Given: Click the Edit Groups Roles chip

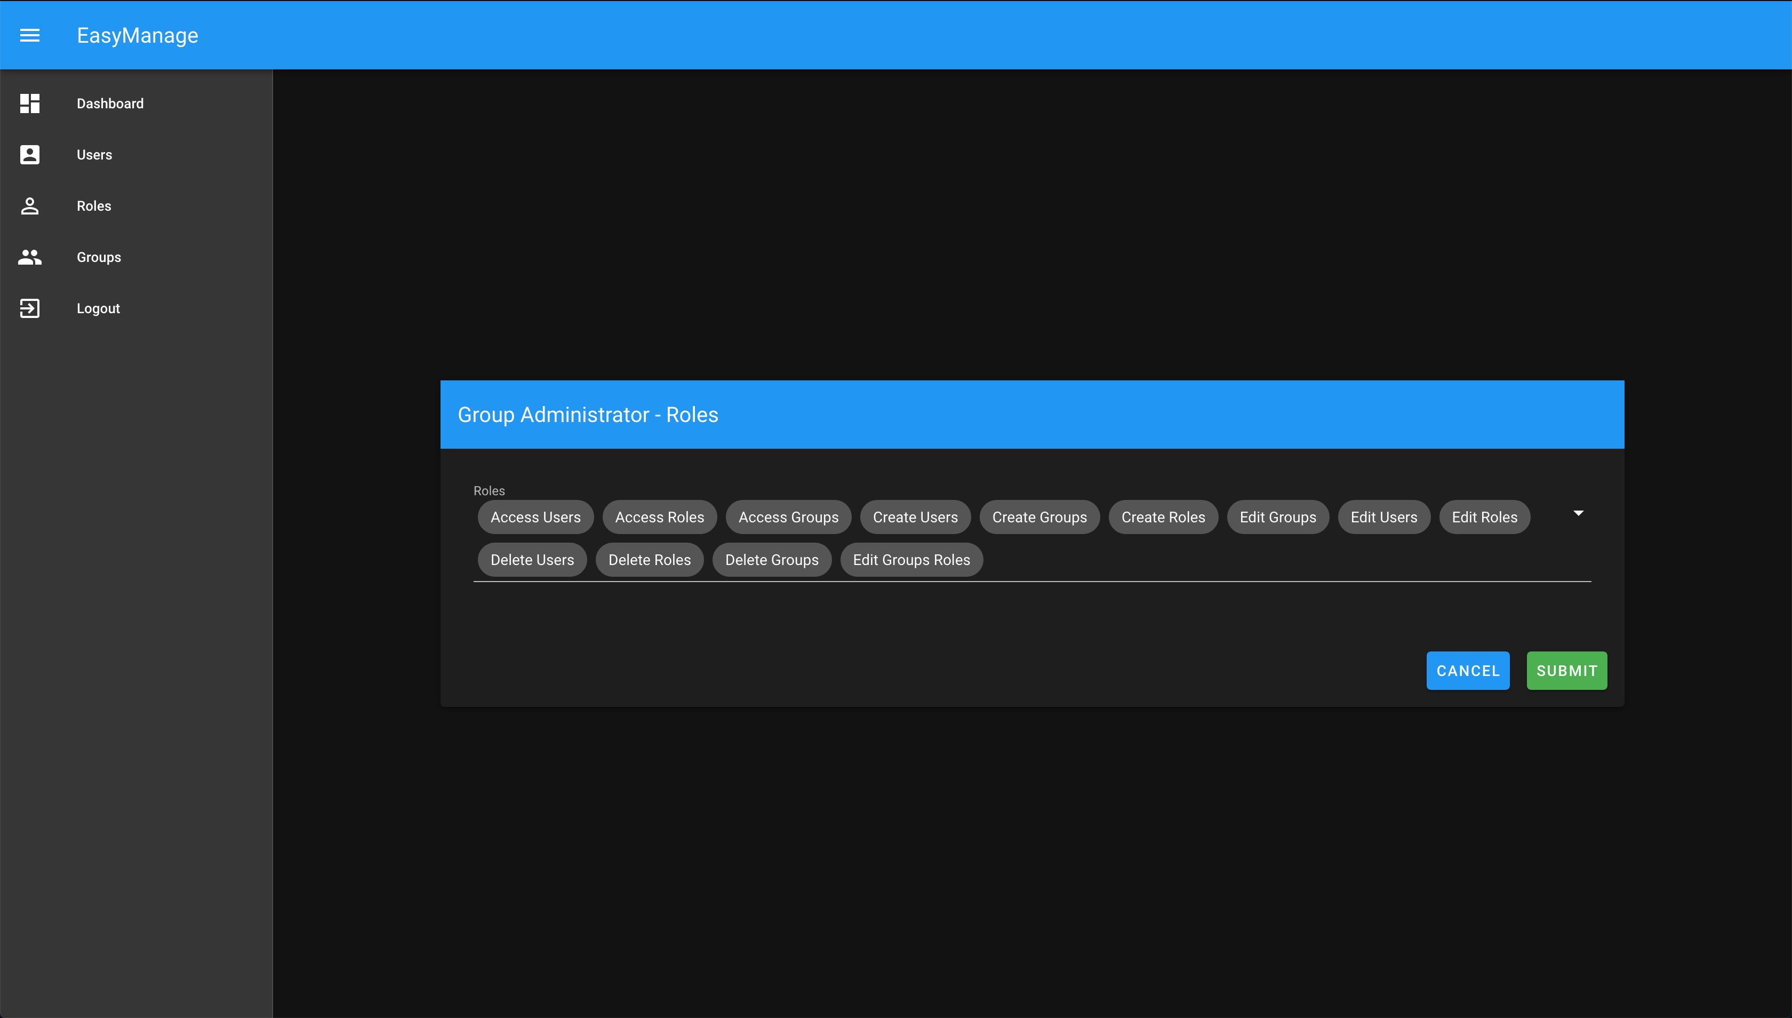Looking at the screenshot, I should (x=911, y=560).
